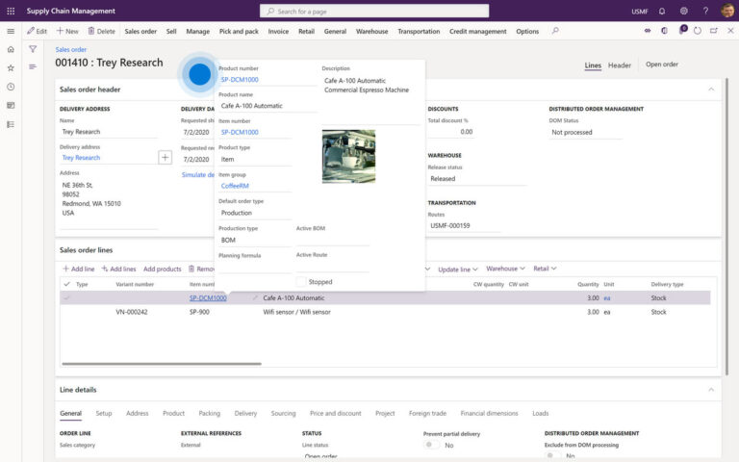Screen dimensions: 739x462
Task: Open Price and discount tab
Action: click(x=335, y=413)
